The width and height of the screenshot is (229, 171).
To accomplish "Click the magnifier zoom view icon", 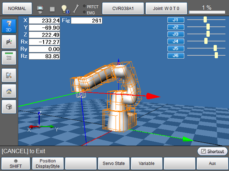I will coord(9,75).
